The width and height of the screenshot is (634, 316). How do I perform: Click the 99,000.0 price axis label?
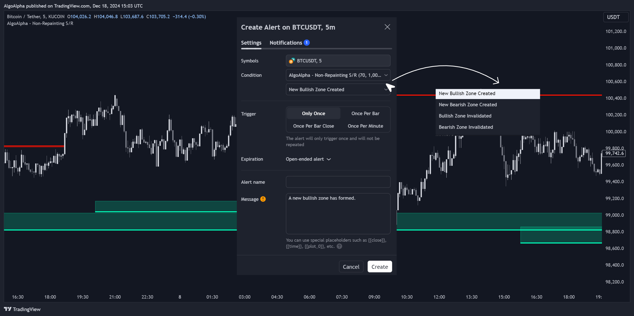click(614, 215)
